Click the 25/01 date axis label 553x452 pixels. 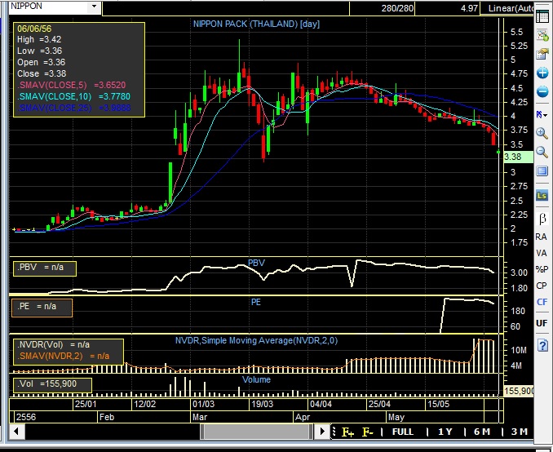point(86,404)
